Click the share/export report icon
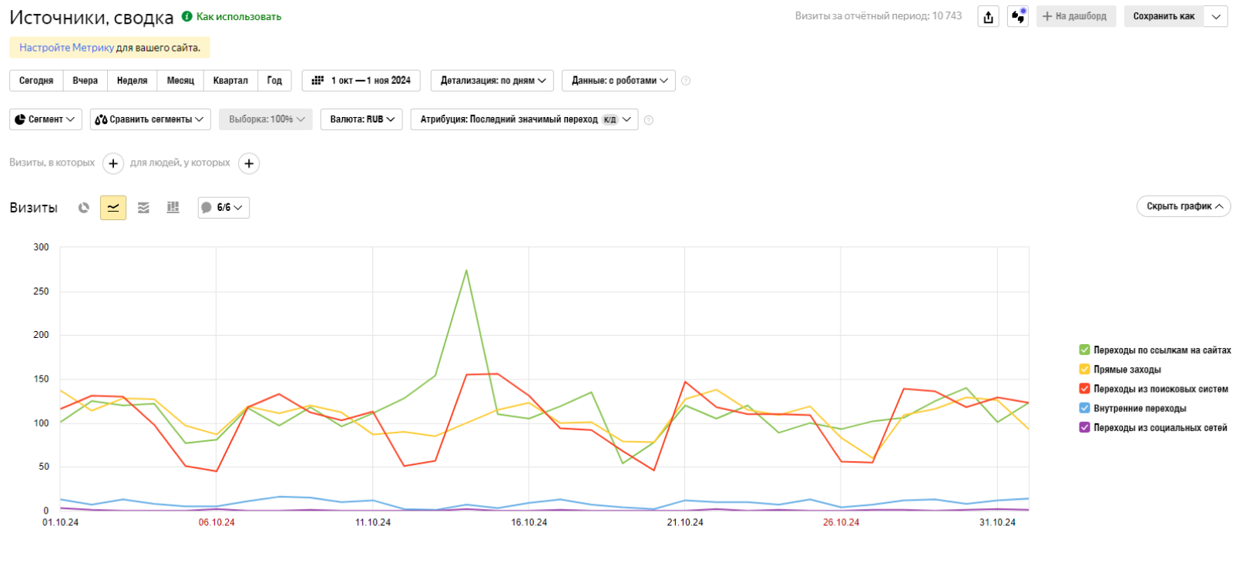Screen dimensions: 1239x562 [x=989, y=17]
